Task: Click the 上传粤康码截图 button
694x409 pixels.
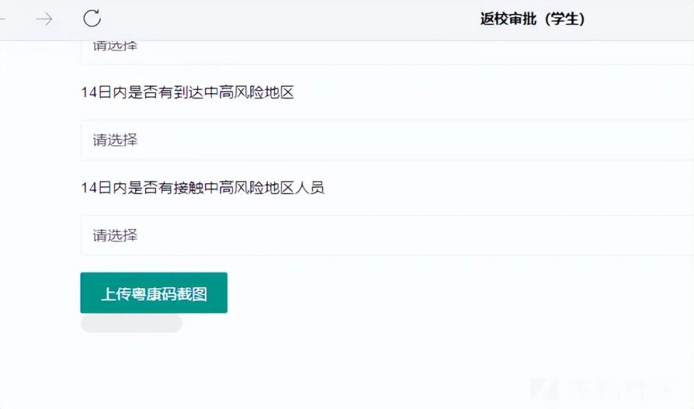Action: 154,293
